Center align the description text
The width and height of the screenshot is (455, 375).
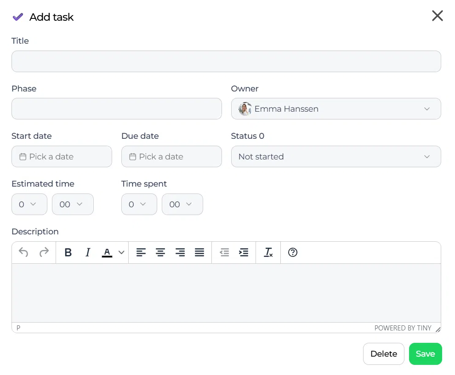tap(160, 252)
